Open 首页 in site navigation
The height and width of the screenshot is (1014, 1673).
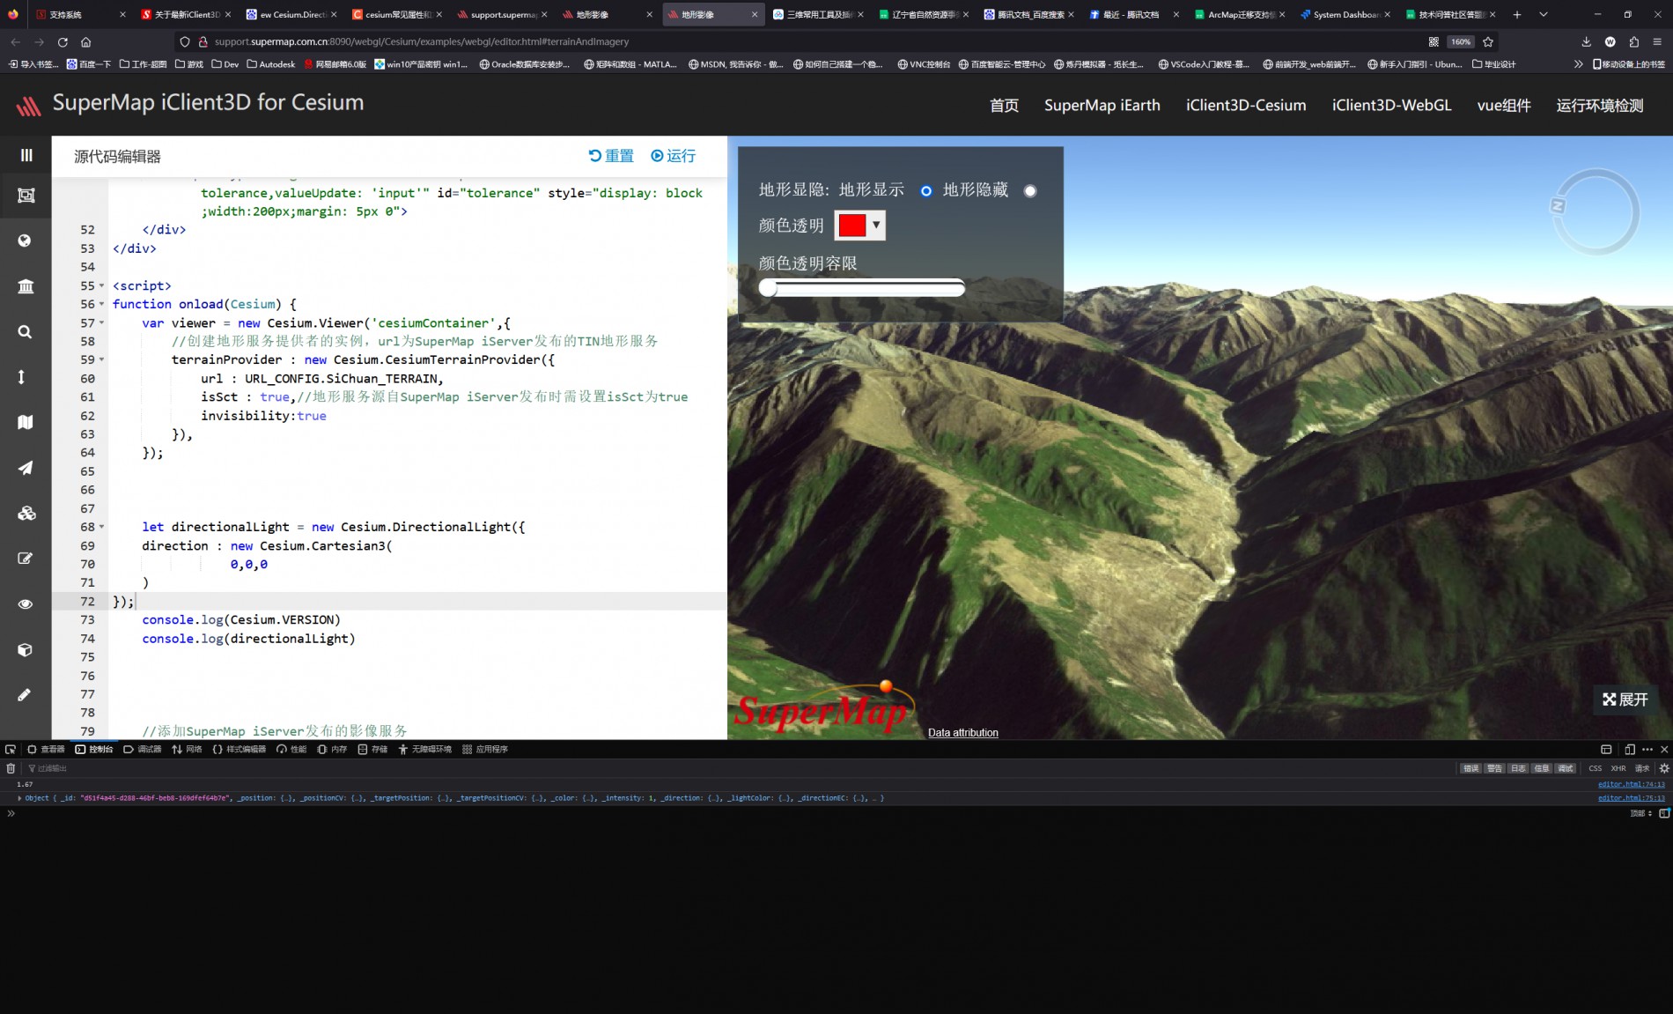click(1004, 106)
